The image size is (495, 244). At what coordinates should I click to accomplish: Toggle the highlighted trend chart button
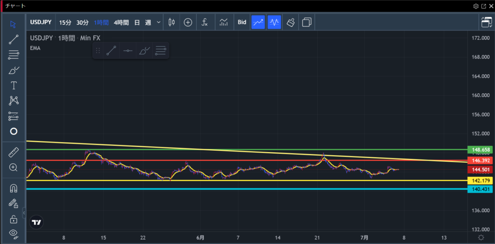258,22
